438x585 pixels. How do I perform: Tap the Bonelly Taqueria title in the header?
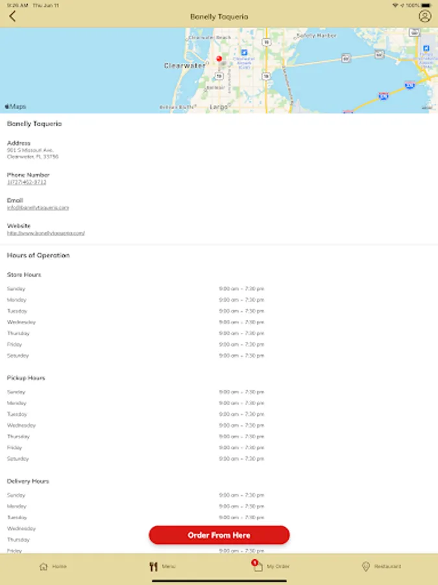tap(219, 17)
